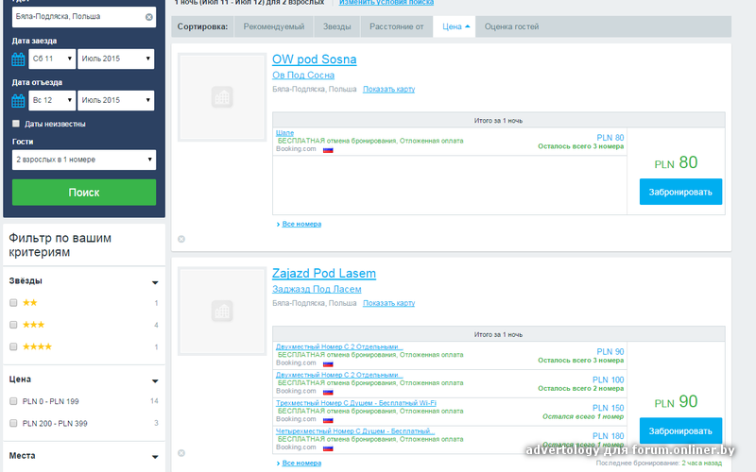Image resolution: width=756 pixels, height=472 pixels.
Task: Click the flag icon in the PLN 90 row
Action: tap(328, 364)
